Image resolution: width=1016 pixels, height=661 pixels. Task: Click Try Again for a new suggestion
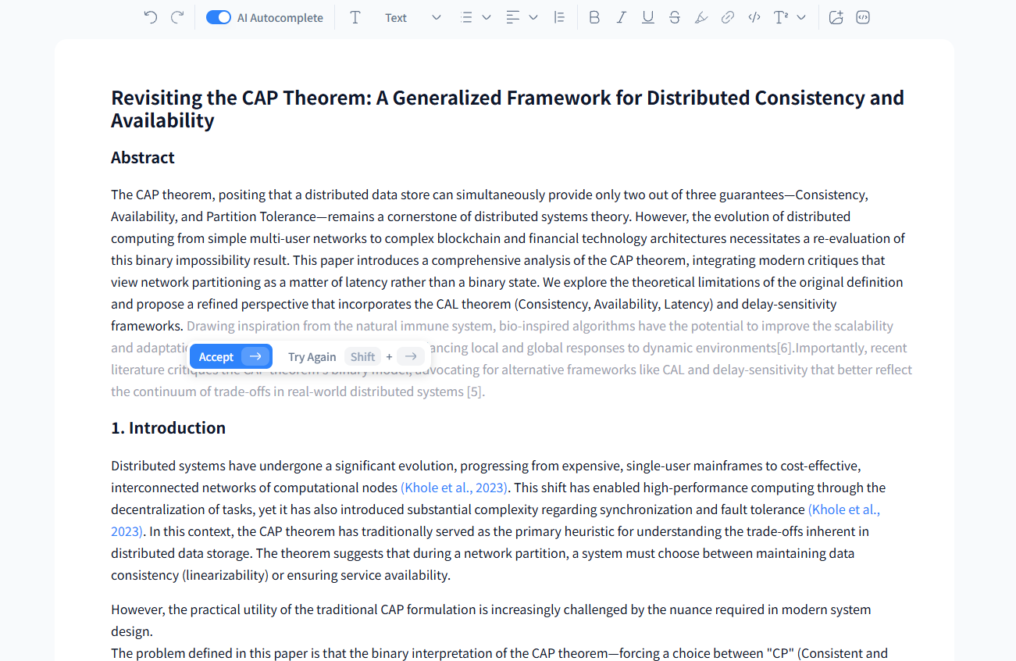coord(312,357)
